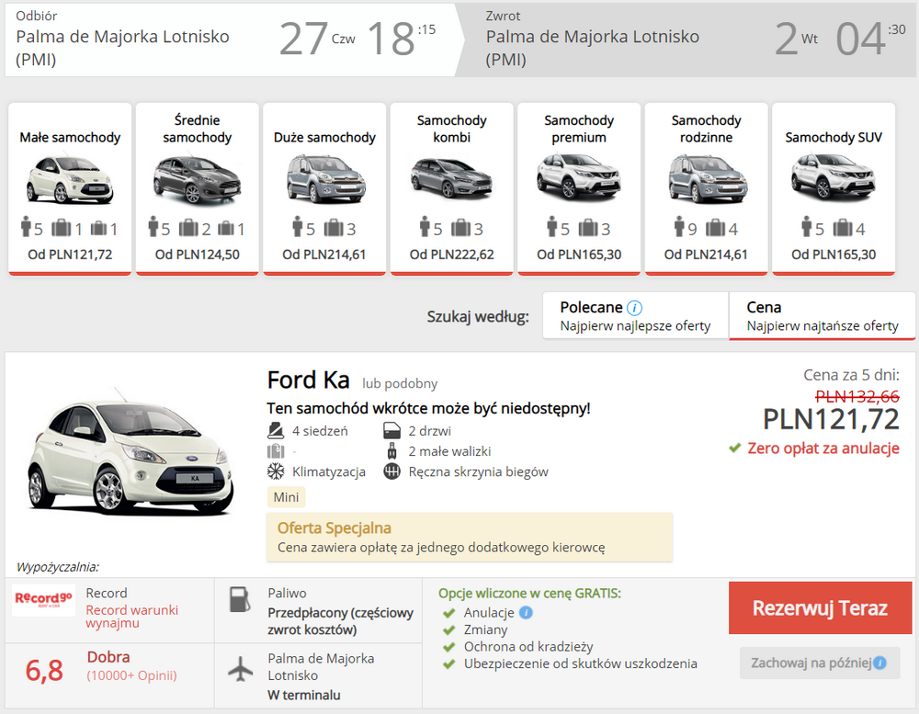Click the small suitcase icon for 2 małe walizki
The image size is (919, 714).
pyautogui.click(x=392, y=451)
